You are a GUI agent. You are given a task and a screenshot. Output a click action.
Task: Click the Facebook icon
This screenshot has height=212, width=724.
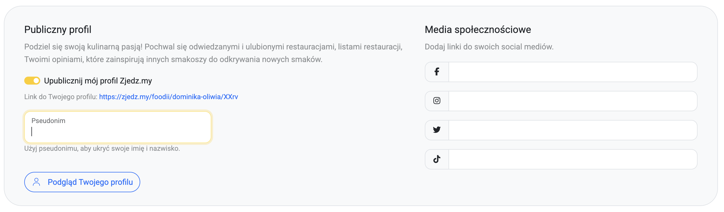click(x=436, y=72)
